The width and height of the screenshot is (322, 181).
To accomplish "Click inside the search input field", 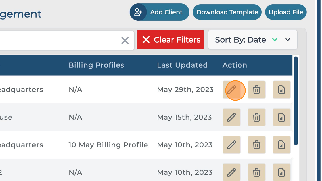I will click(x=57, y=41).
